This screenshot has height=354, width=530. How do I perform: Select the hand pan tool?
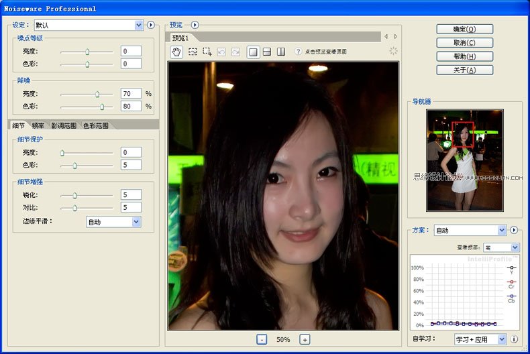tap(176, 52)
